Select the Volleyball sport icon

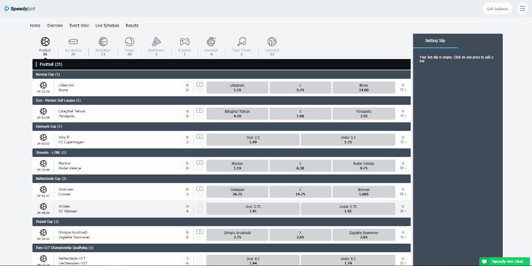tap(272, 41)
